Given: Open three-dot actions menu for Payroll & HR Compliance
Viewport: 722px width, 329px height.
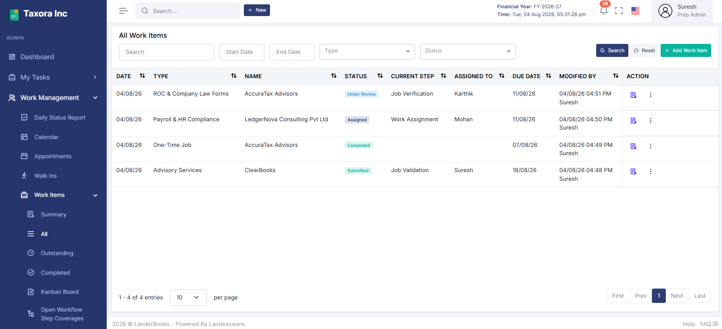Looking at the screenshot, I should [x=651, y=120].
